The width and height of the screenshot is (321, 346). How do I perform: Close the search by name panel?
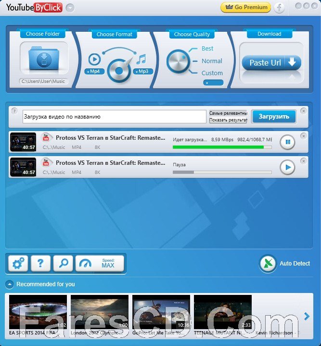pos(303,111)
